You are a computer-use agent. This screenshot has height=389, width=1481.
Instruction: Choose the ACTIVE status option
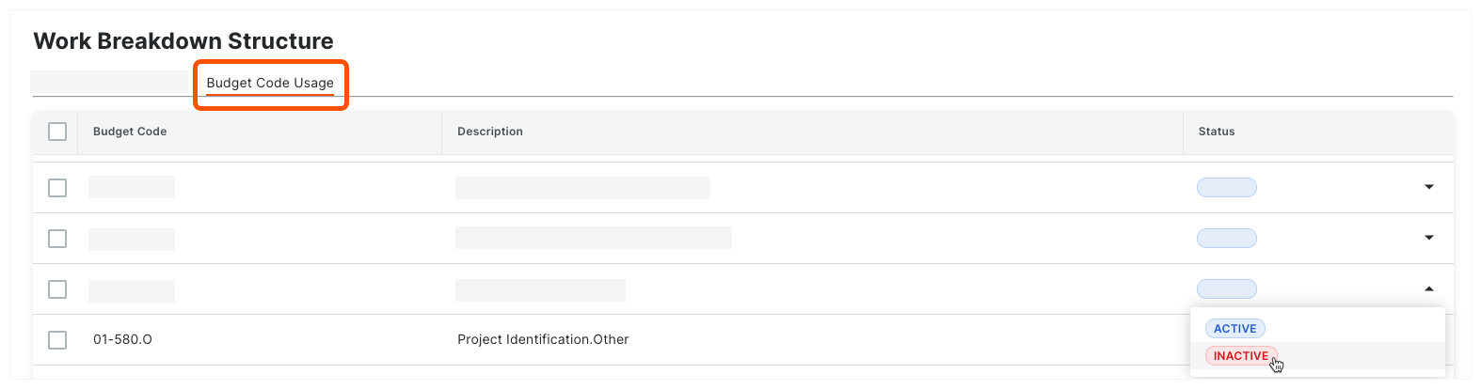(x=1234, y=329)
